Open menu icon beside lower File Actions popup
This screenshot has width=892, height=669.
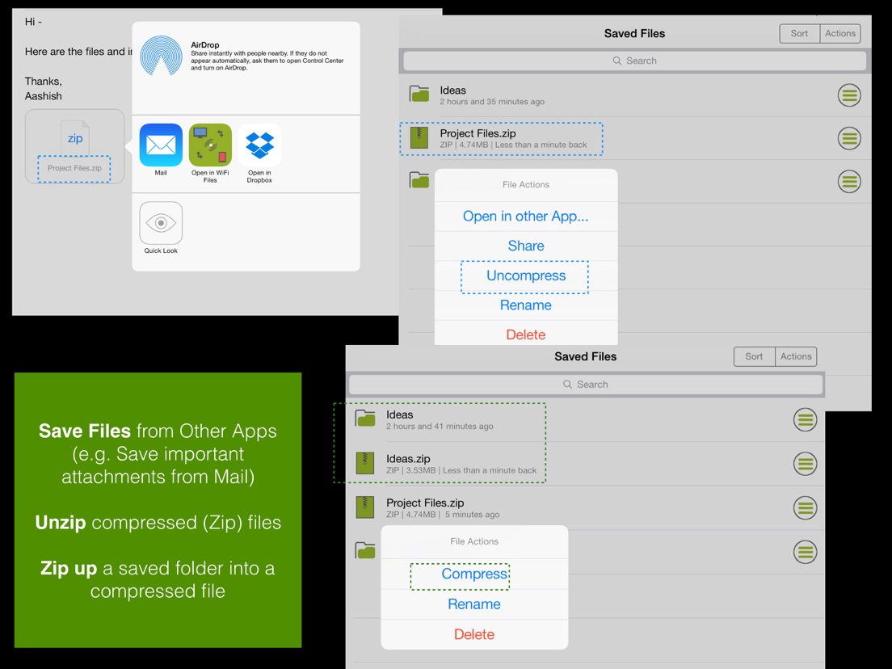point(805,552)
